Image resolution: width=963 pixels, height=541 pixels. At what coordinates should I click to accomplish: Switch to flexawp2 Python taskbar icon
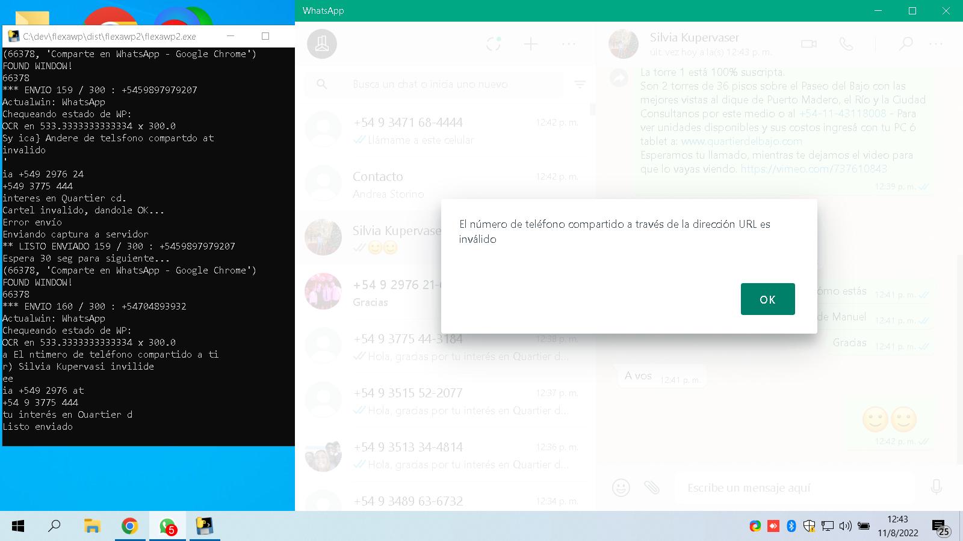205,526
